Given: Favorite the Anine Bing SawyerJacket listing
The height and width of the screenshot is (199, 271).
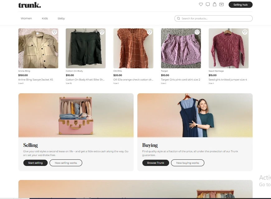Looking at the screenshot, I should tap(54, 32).
